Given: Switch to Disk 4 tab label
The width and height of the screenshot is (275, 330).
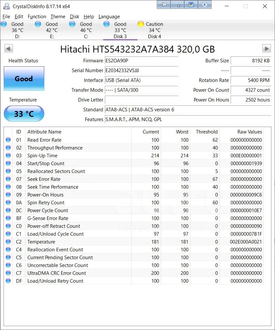Looking at the screenshot, I should (x=154, y=37).
